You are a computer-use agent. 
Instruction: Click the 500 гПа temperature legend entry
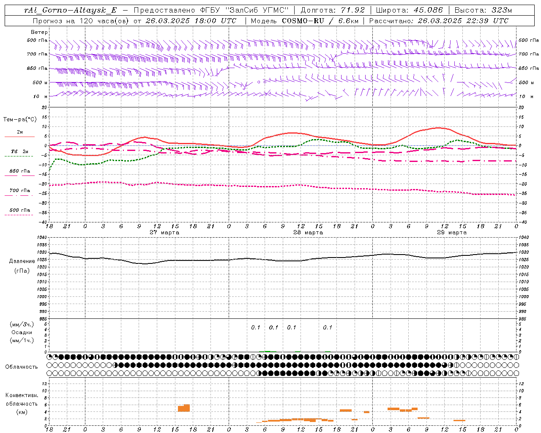[x=19, y=210]
